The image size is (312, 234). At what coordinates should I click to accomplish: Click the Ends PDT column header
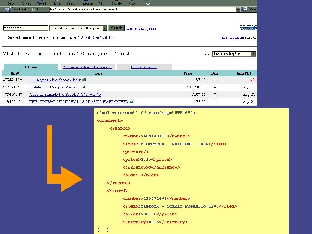244,73
